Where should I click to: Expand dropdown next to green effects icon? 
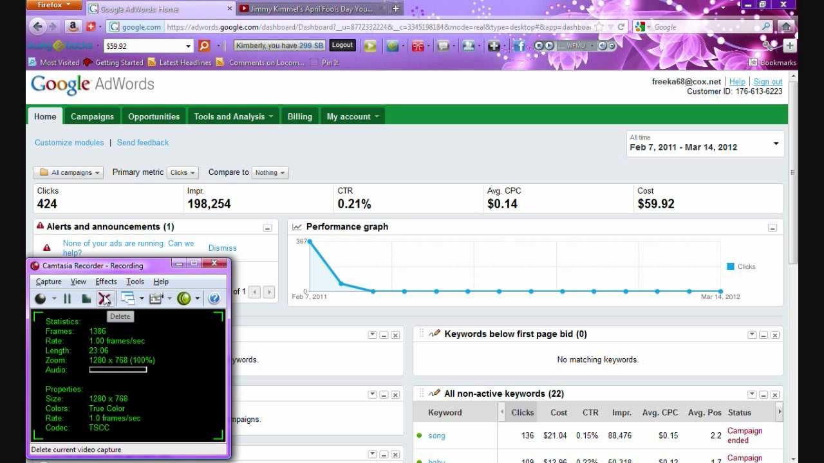198,298
